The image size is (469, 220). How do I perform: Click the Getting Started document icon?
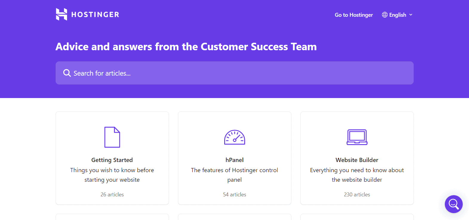point(112,137)
